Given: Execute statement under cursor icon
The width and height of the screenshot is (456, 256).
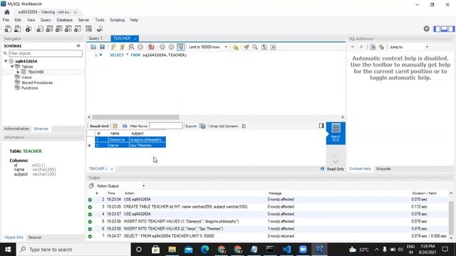Looking at the screenshot, I should 122,47.
